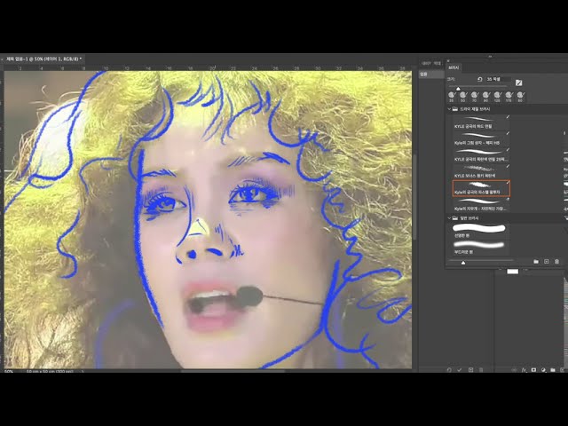Select the third KYLE pencil brush preset
The height and width of the screenshot is (426, 568).
pyautogui.click(x=481, y=155)
